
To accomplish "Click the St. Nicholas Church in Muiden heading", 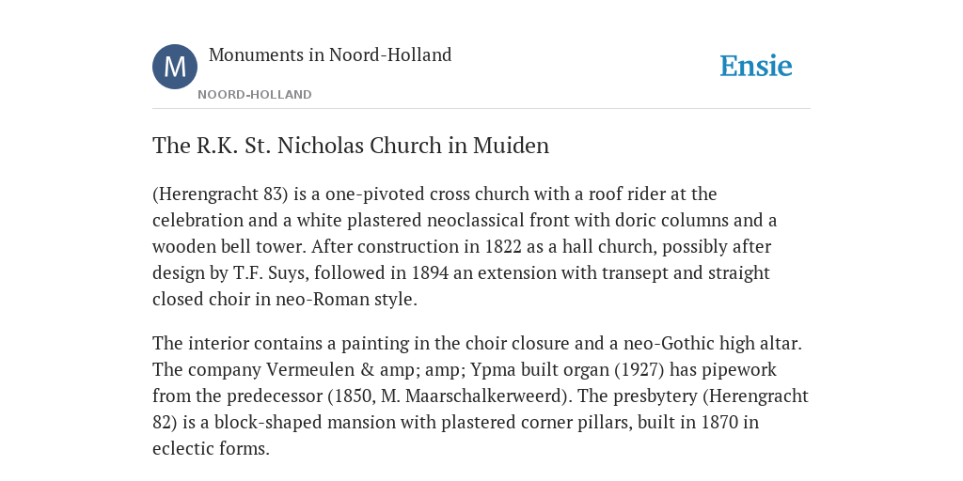I will pyautogui.click(x=351, y=146).
